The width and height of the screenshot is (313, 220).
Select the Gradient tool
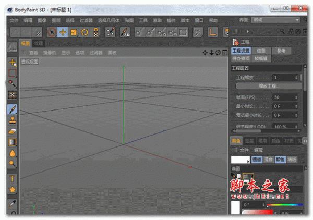[x=13, y=142]
